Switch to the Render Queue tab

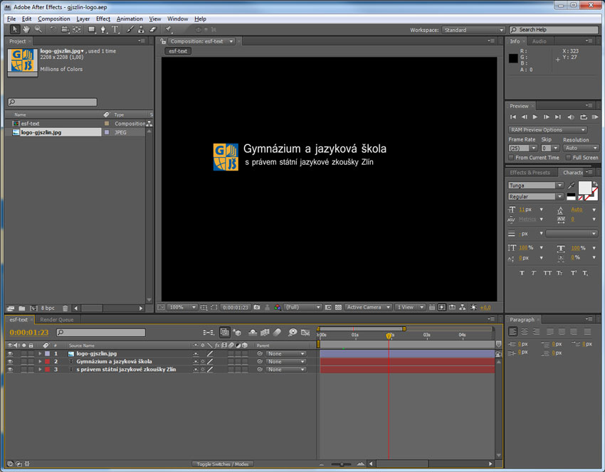point(56,319)
